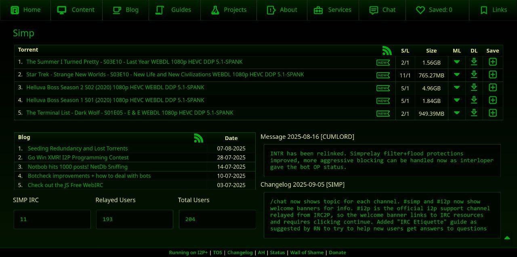Open the Wall of Shame footer link
This screenshot has width=517, height=257.
[x=307, y=253]
